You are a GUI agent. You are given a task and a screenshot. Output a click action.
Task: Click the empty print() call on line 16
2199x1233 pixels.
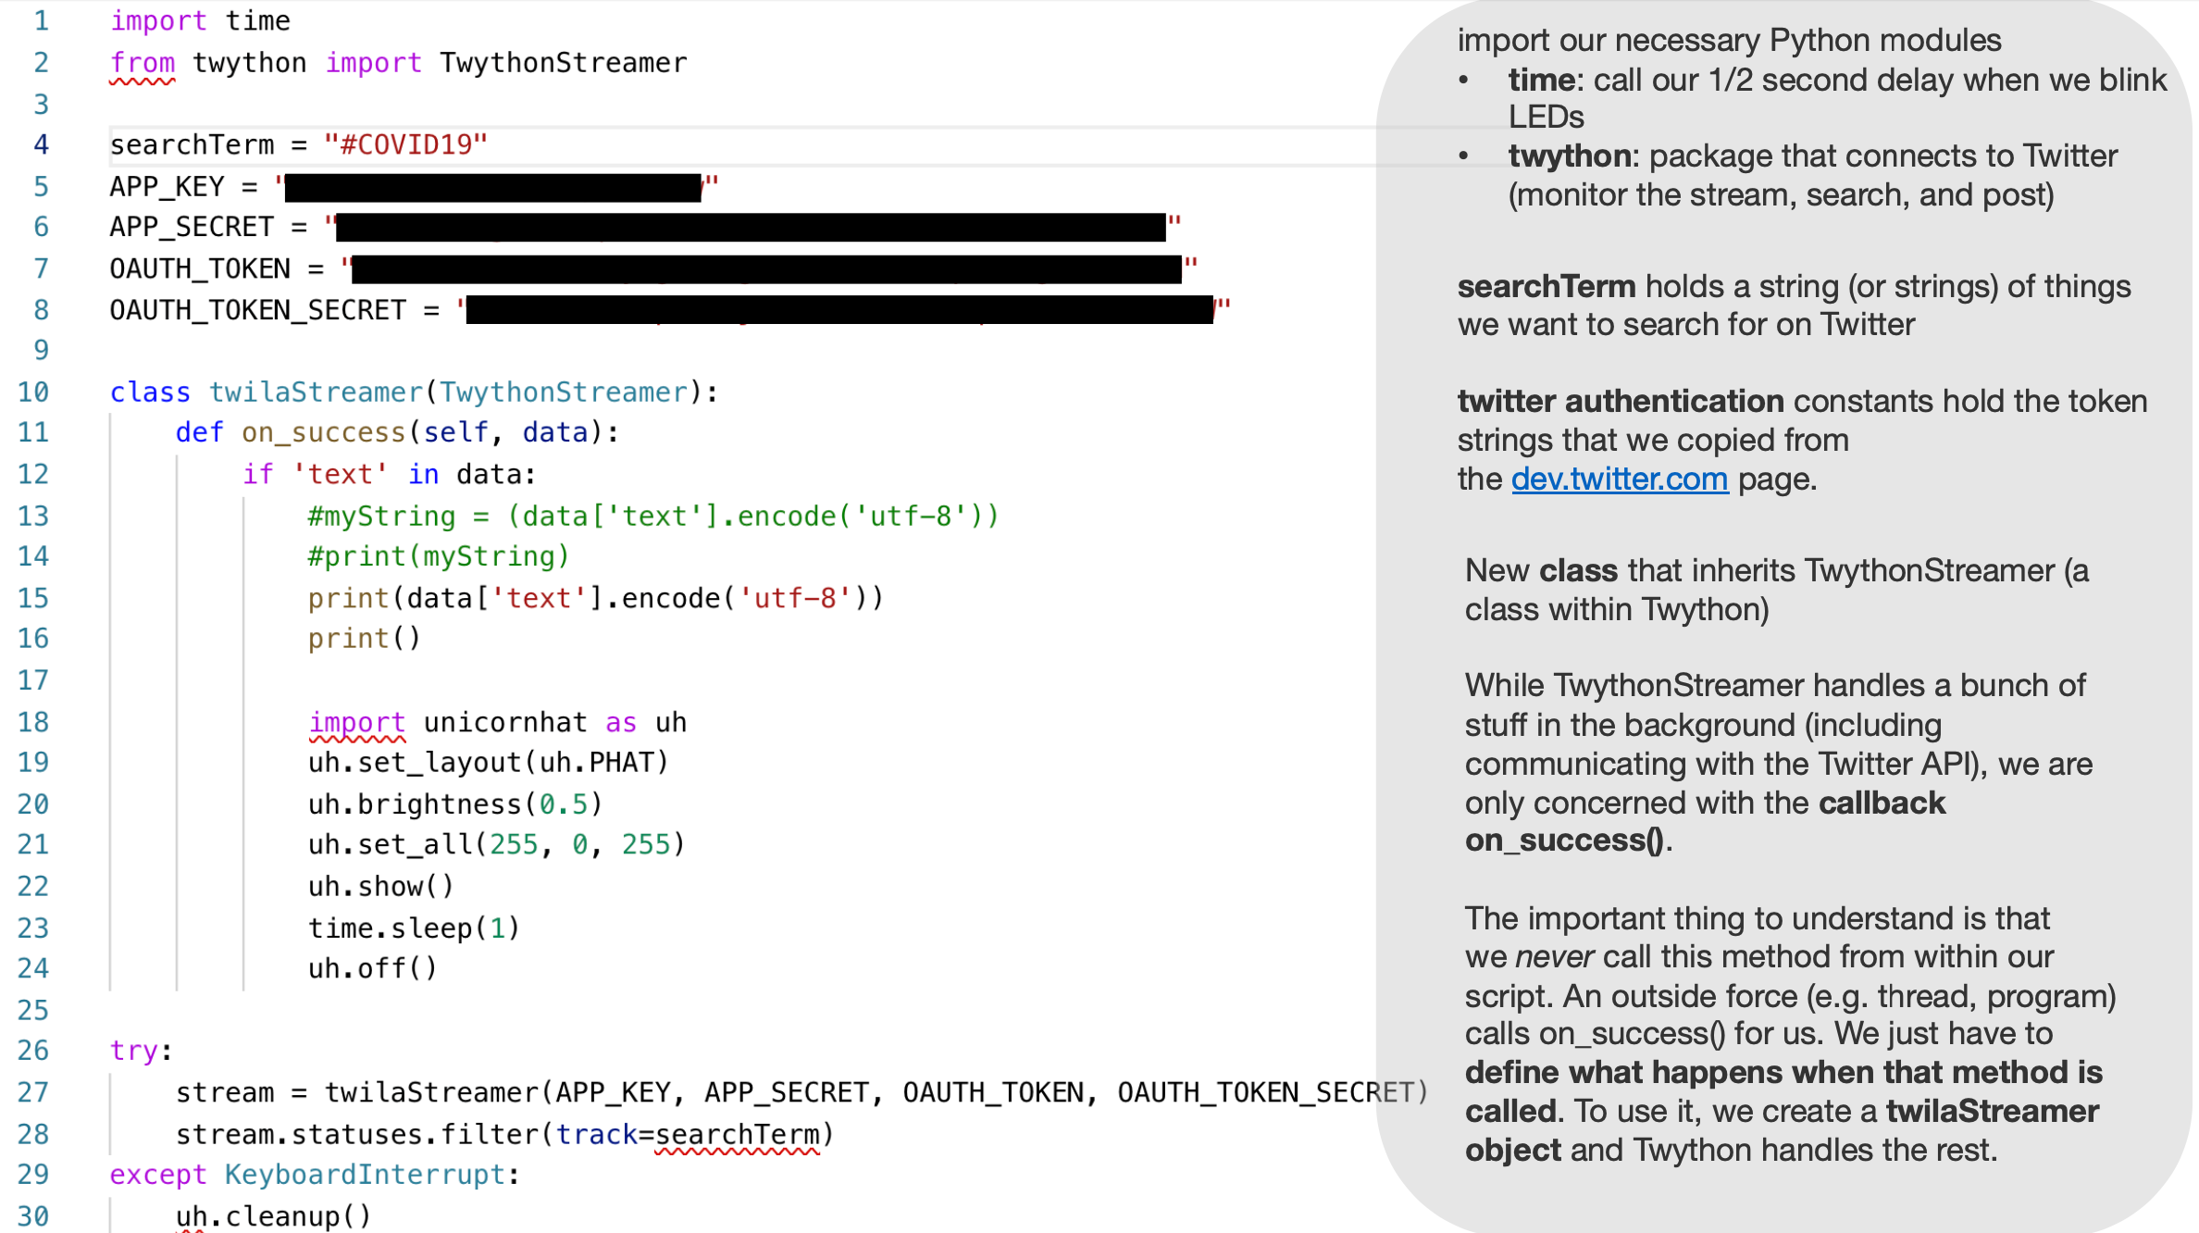(x=365, y=639)
